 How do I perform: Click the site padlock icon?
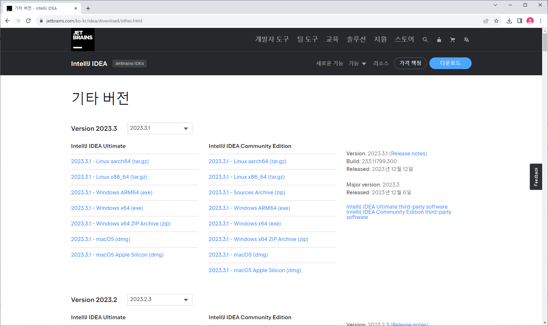click(41, 21)
